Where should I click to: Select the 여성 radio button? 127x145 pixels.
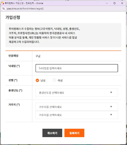point(54,80)
